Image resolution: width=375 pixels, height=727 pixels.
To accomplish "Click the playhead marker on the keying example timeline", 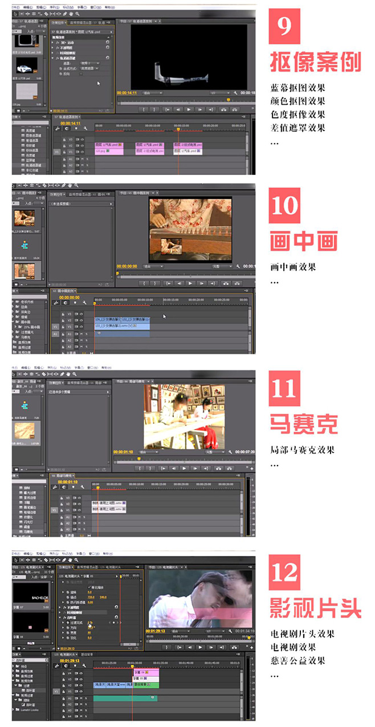I will tap(178, 129).
